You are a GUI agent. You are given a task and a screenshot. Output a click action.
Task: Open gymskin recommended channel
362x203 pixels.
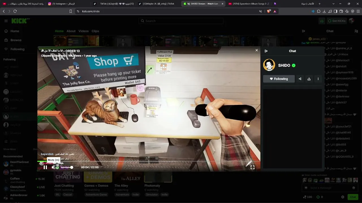[x=19, y=171]
